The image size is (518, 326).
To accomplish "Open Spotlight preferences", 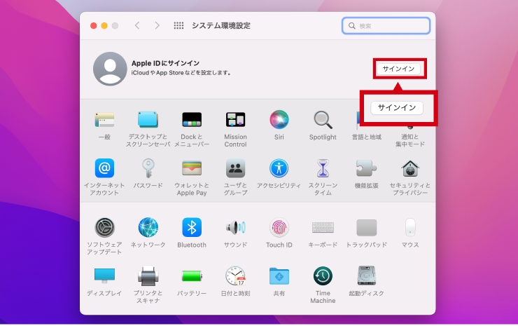I will 323,120.
